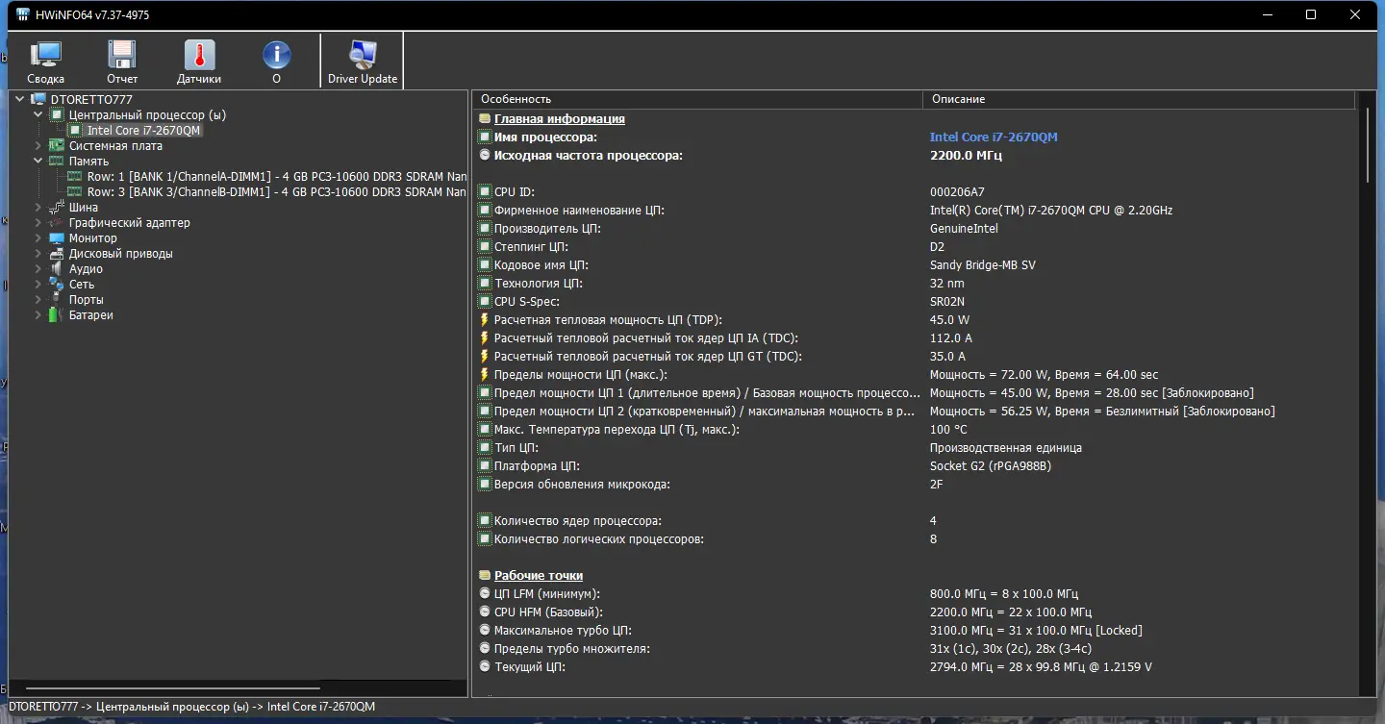Click the Socket G2 (rPGA988B) platform value

pyautogui.click(x=991, y=465)
